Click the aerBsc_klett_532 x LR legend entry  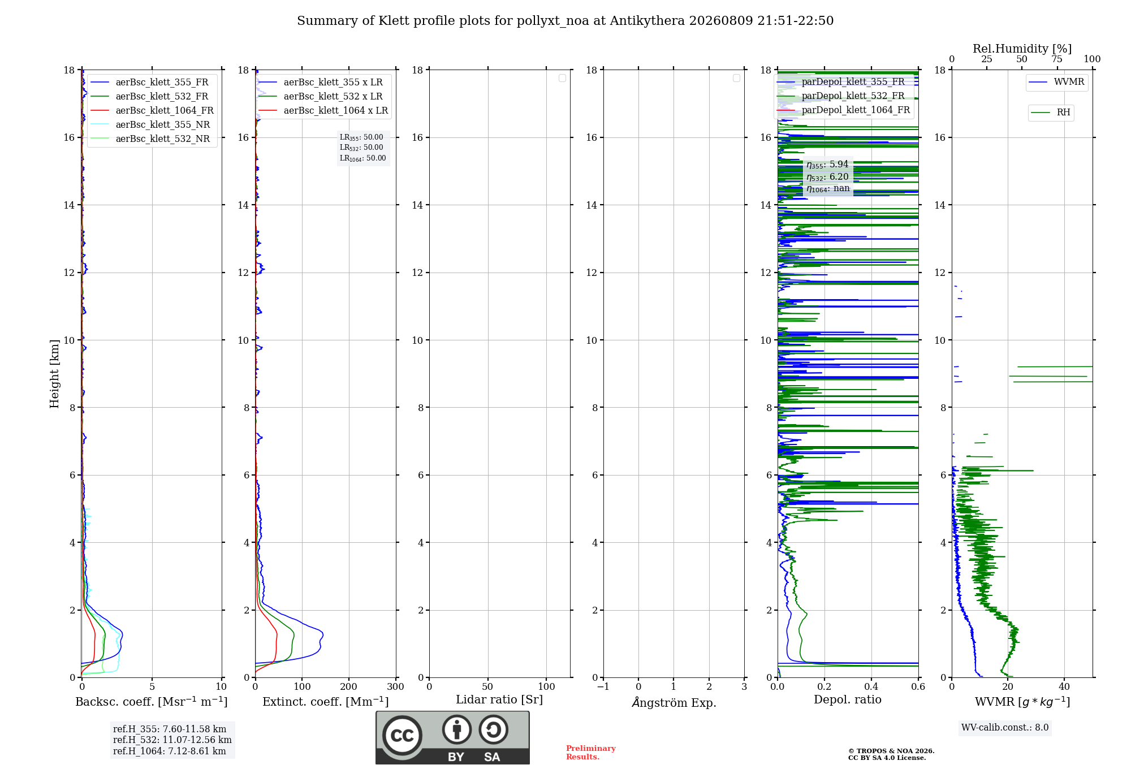tap(321, 97)
